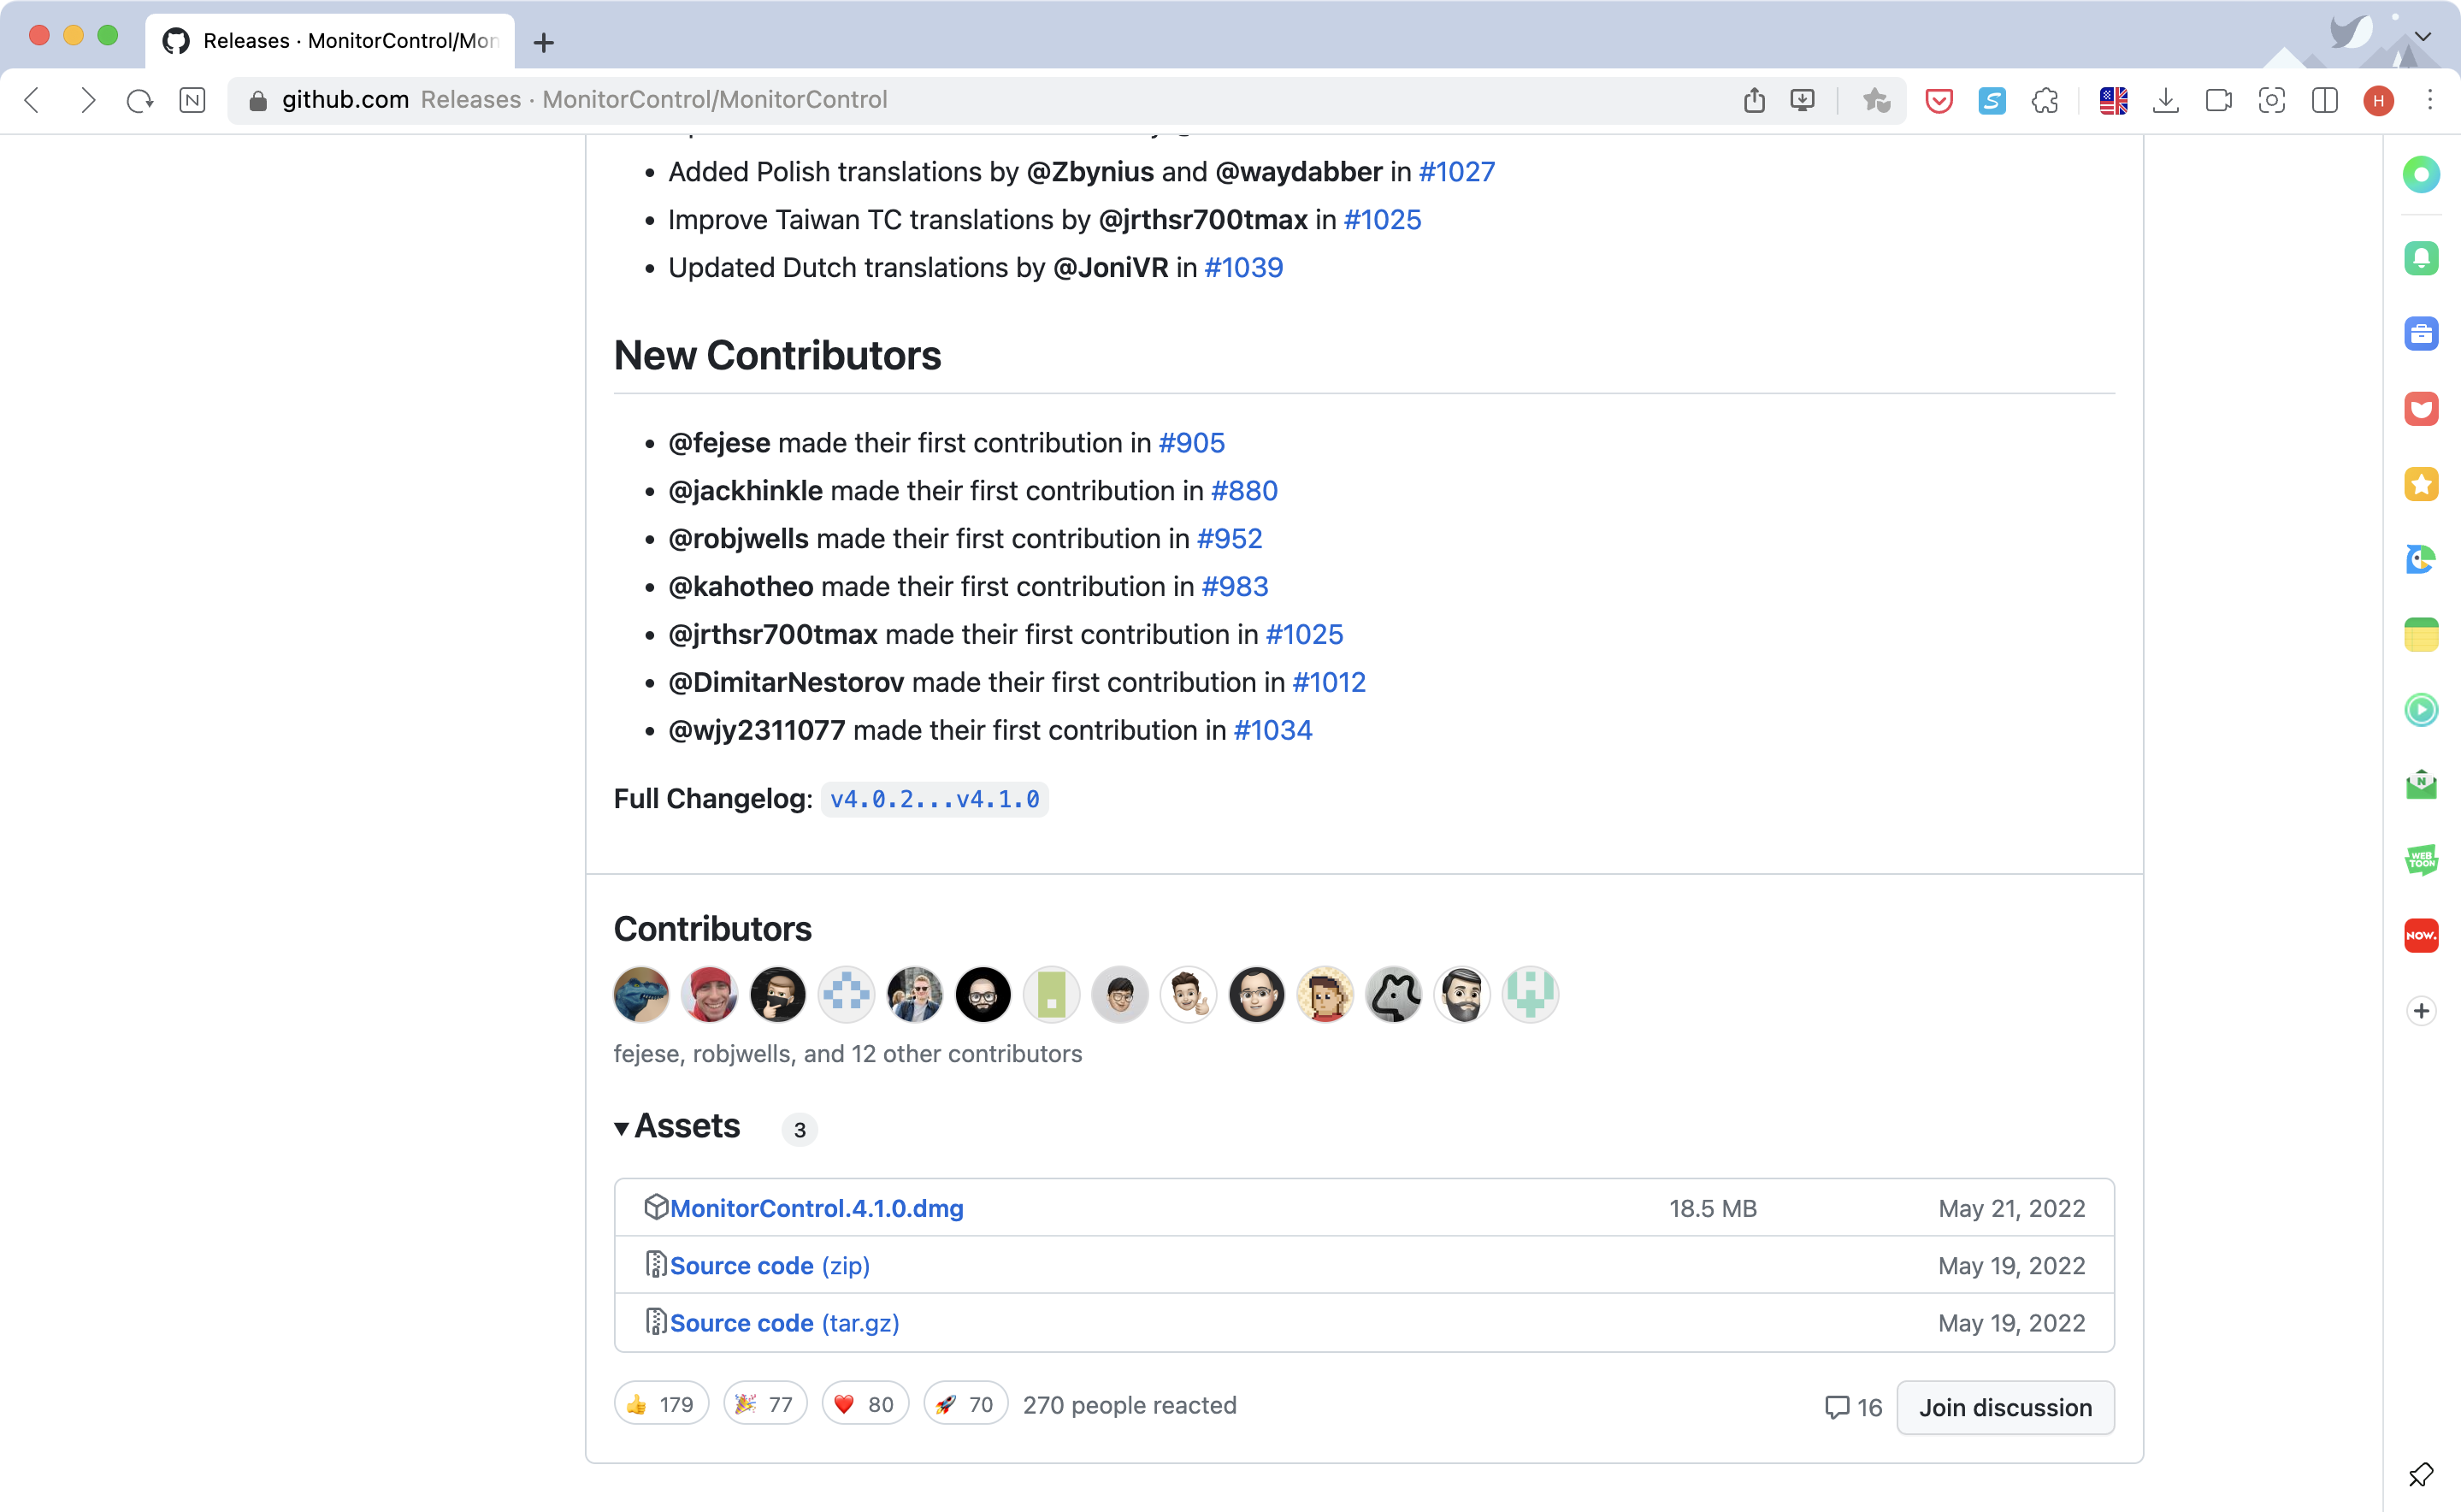Screen dimensions: 2461x1512
Task: Toggle the heart reaction (80)
Action: [865, 1404]
